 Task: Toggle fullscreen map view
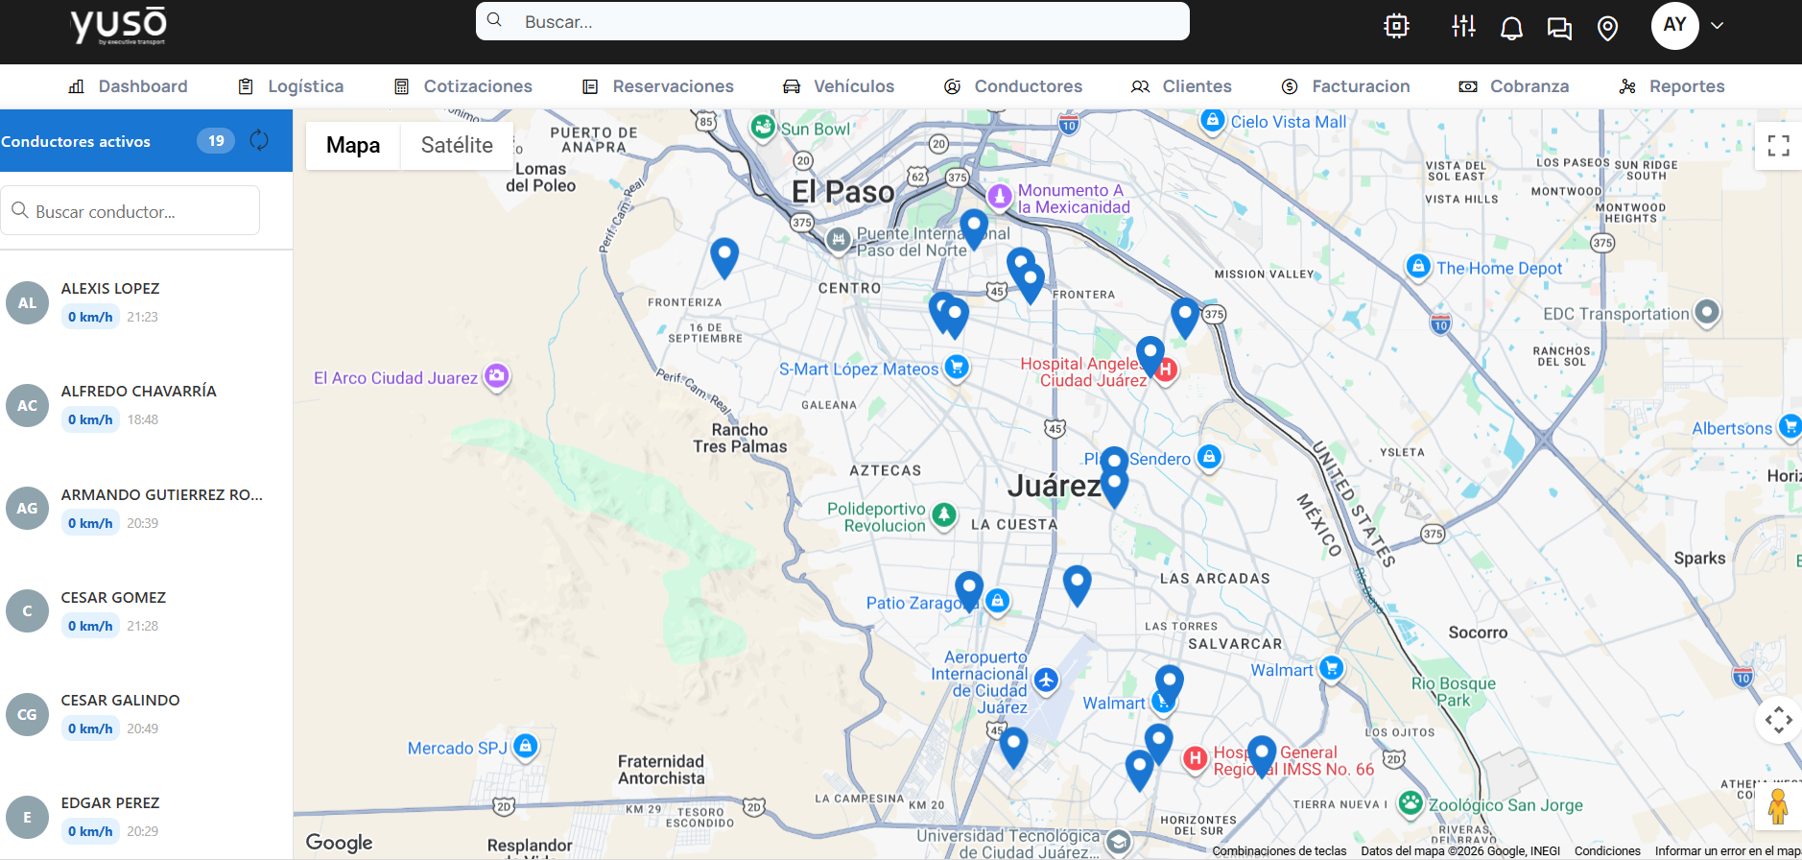click(x=1778, y=146)
